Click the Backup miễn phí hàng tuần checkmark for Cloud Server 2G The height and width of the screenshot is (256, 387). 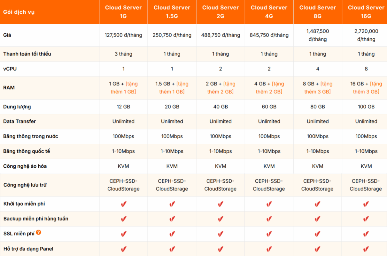pyautogui.click(x=221, y=219)
